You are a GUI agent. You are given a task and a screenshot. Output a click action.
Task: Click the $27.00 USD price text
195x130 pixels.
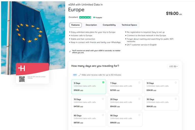tap(115, 90)
